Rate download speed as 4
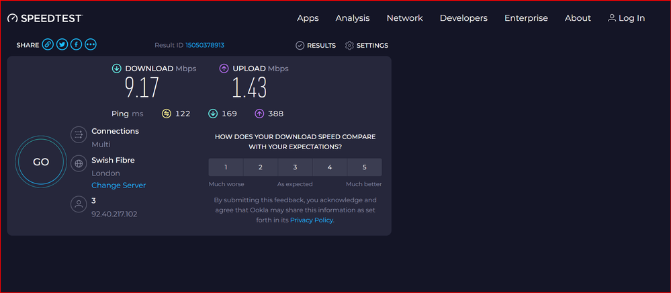Viewport: 671px width, 293px height. tap(330, 167)
